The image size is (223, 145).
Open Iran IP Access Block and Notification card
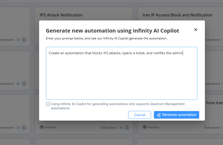point(177,15)
